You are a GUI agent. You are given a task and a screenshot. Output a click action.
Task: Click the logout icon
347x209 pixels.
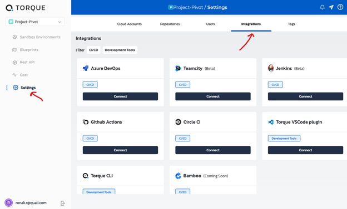tap(63, 203)
